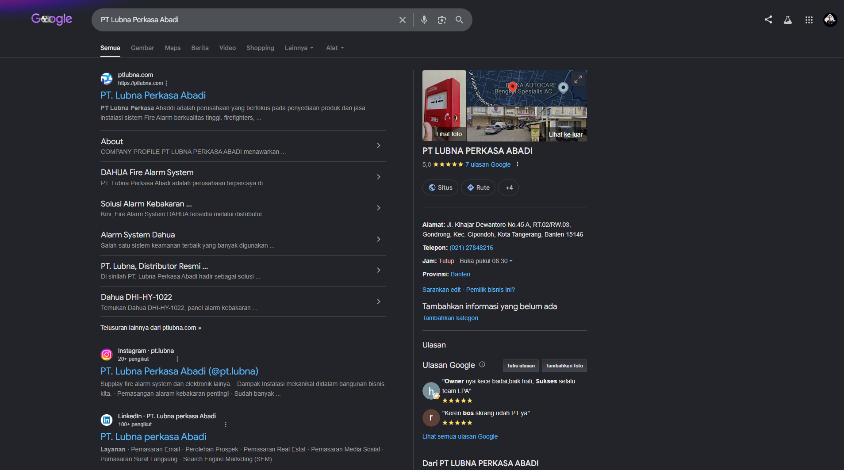Open the PT. Lubna Perkasa Abadi result title
The height and width of the screenshot is (470, 844).
(153, 96)
